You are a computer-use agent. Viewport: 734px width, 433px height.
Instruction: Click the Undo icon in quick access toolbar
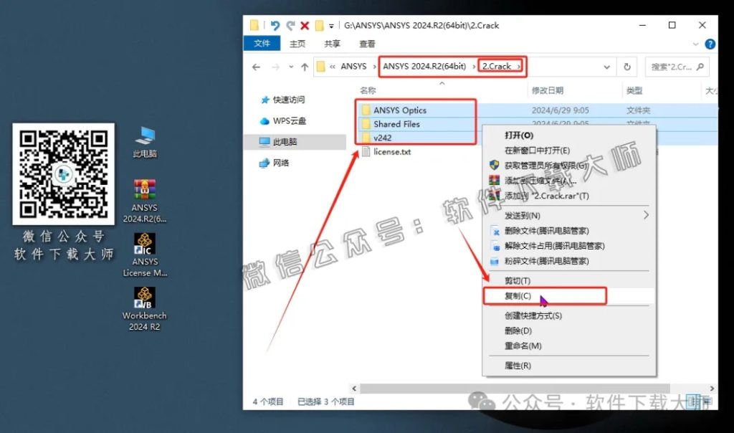[275, 24]
